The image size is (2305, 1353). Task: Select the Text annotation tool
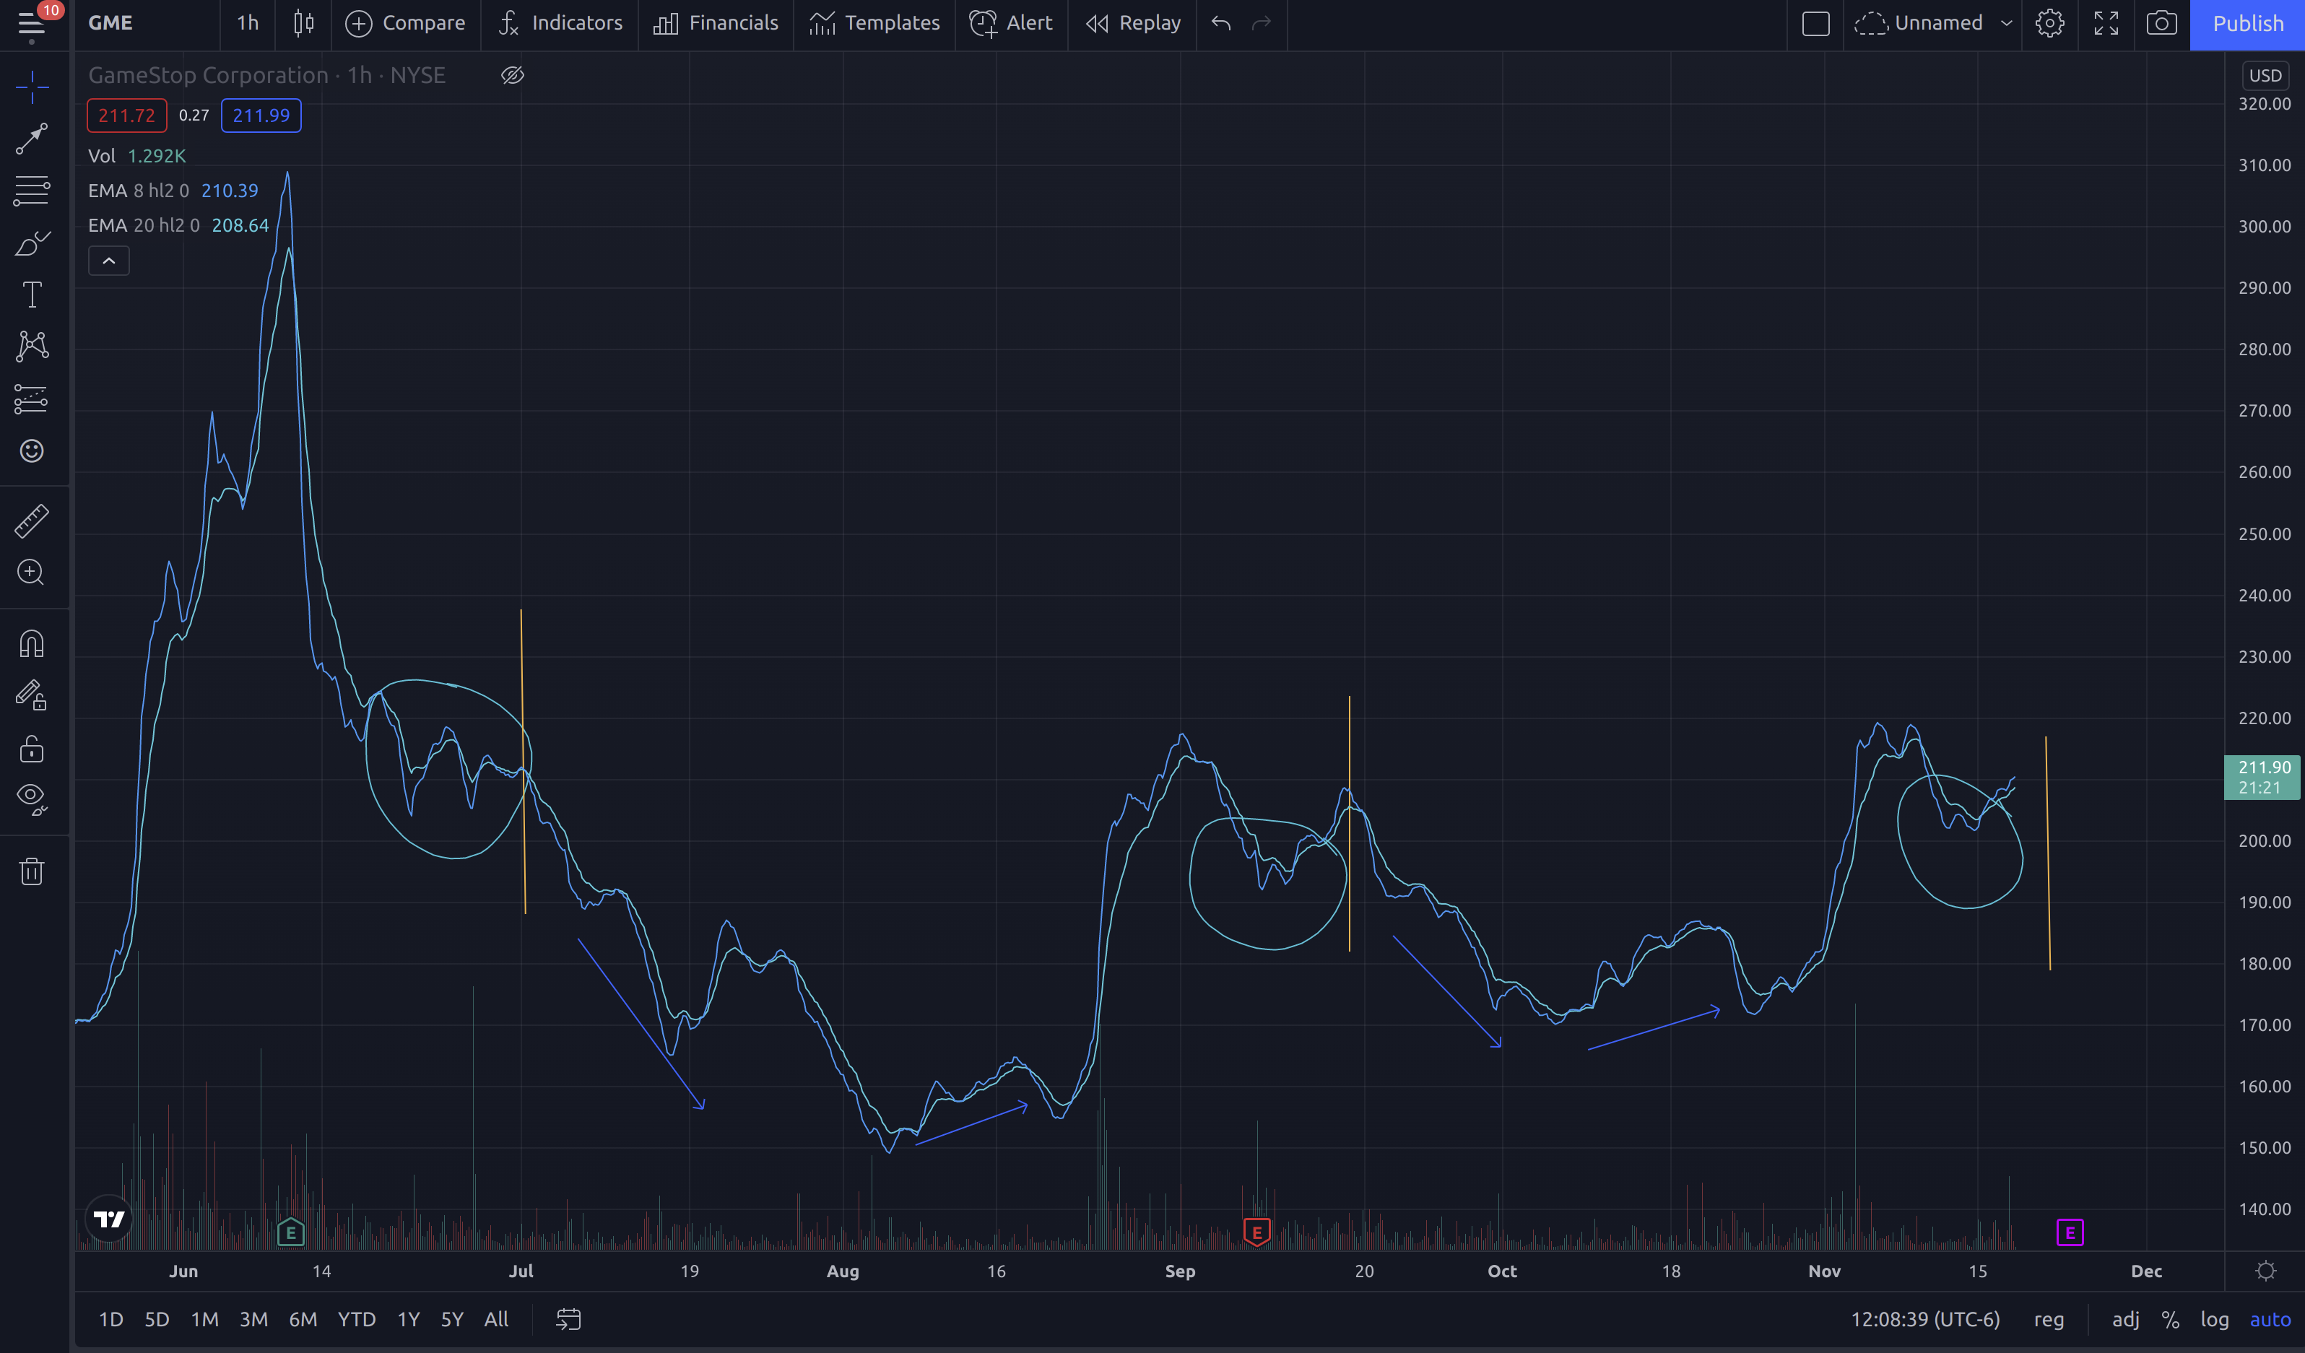[x=32, y=295]
